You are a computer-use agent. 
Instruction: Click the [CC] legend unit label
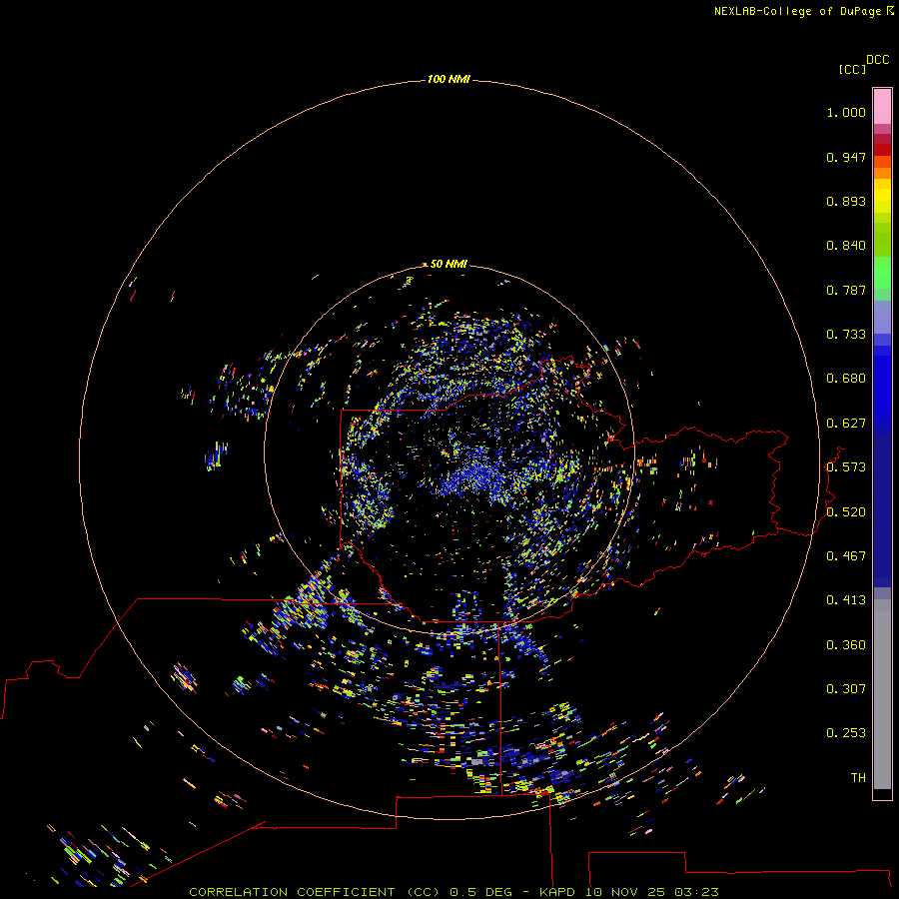[852, 69]
